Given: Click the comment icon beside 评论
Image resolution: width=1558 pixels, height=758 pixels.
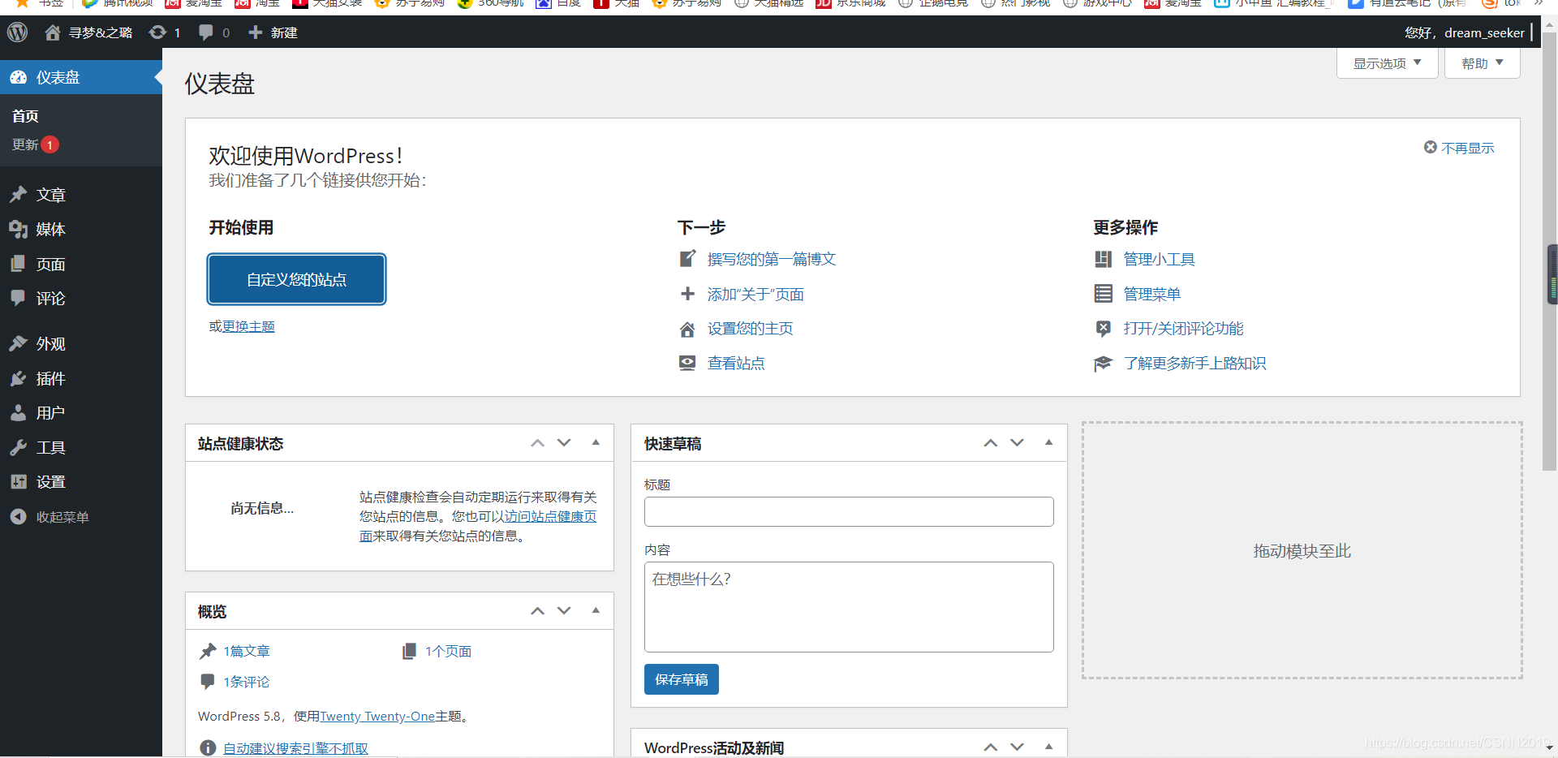Looking at the screenshot, I should [19, 298].
